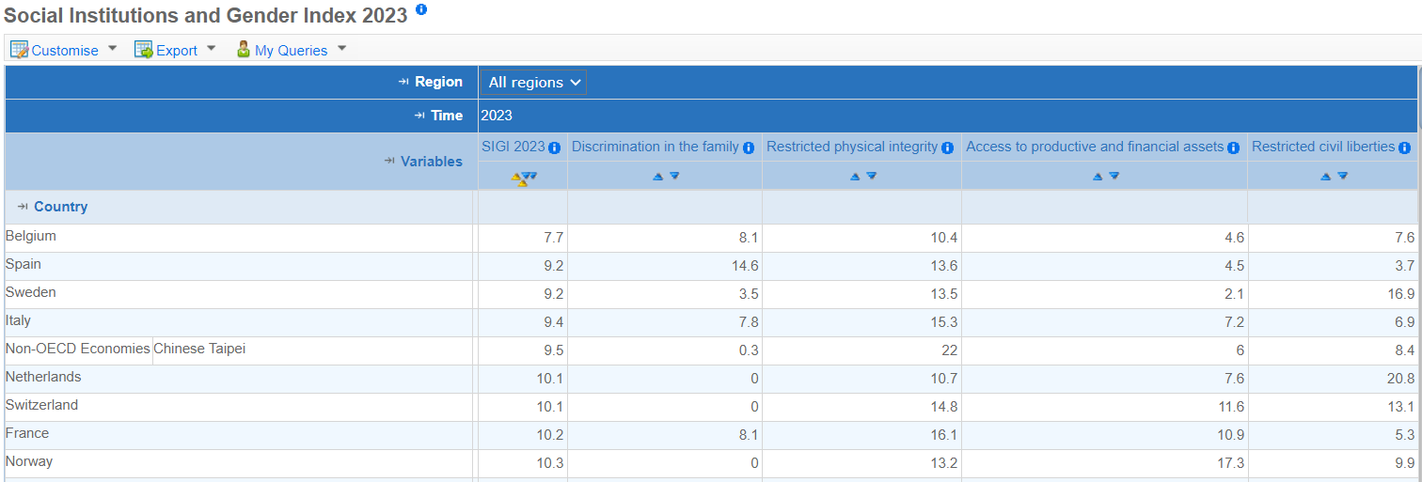Click the SIGI 2023 column header

click(x=513, y=147)
